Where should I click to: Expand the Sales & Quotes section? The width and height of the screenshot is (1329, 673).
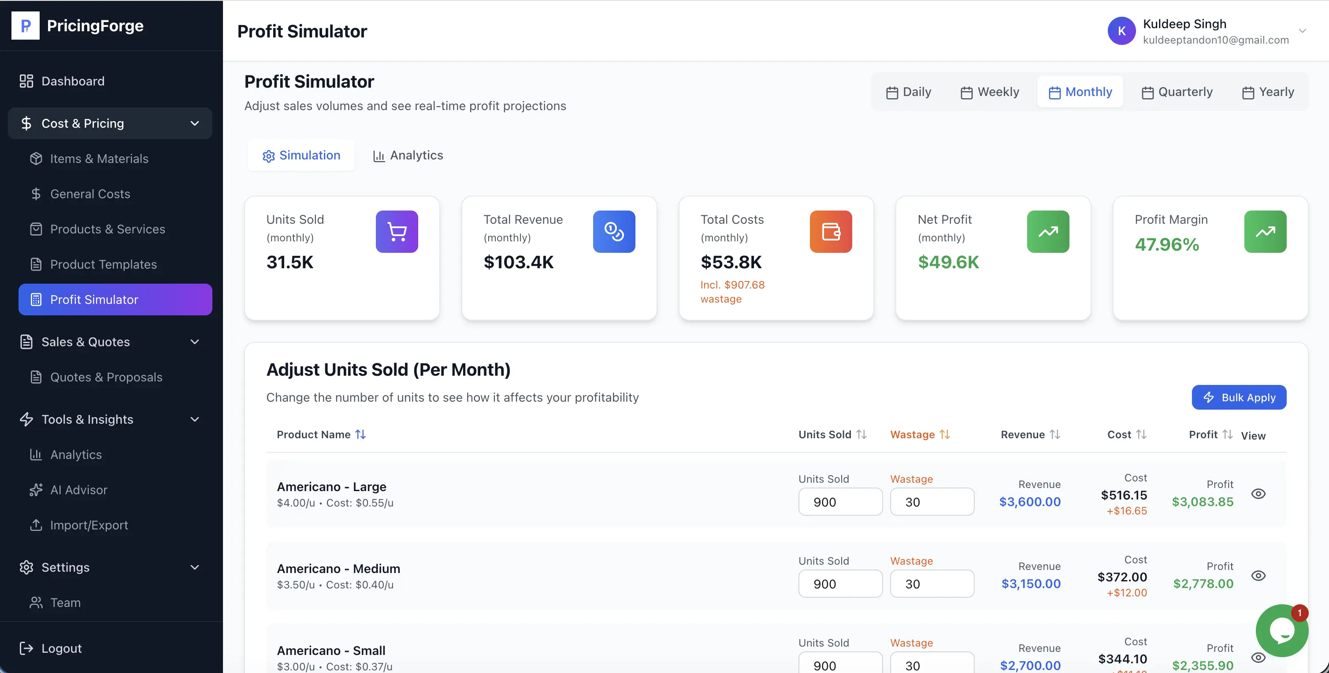(194, 341)
